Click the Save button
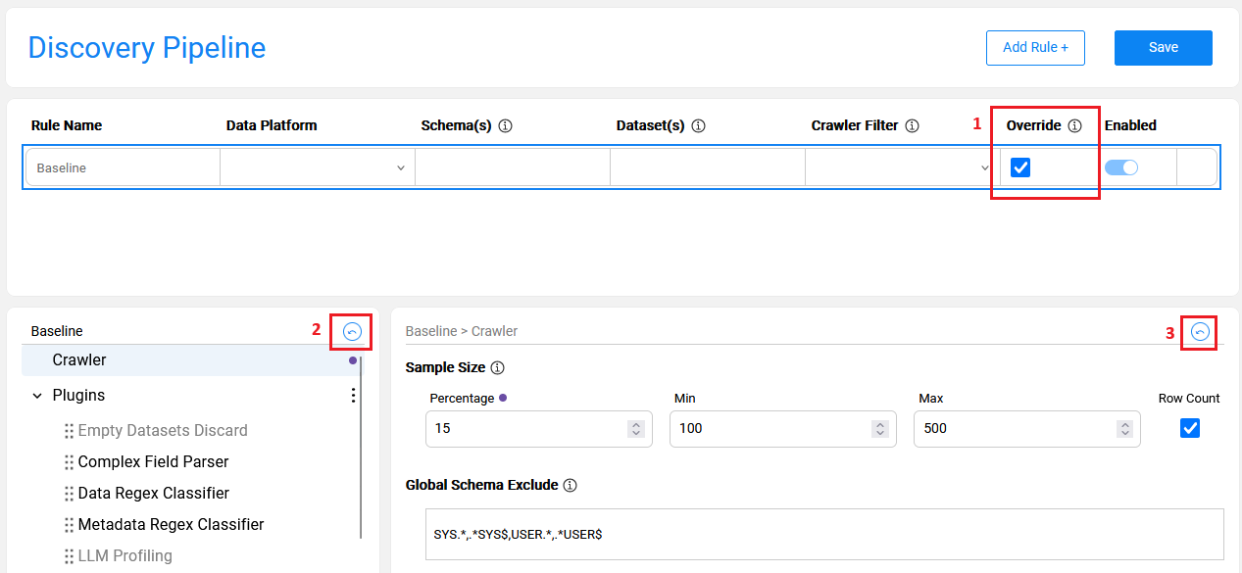The height and width of the screenshot is (573, 1242). pyautogui.click(x=1163, y=47)
